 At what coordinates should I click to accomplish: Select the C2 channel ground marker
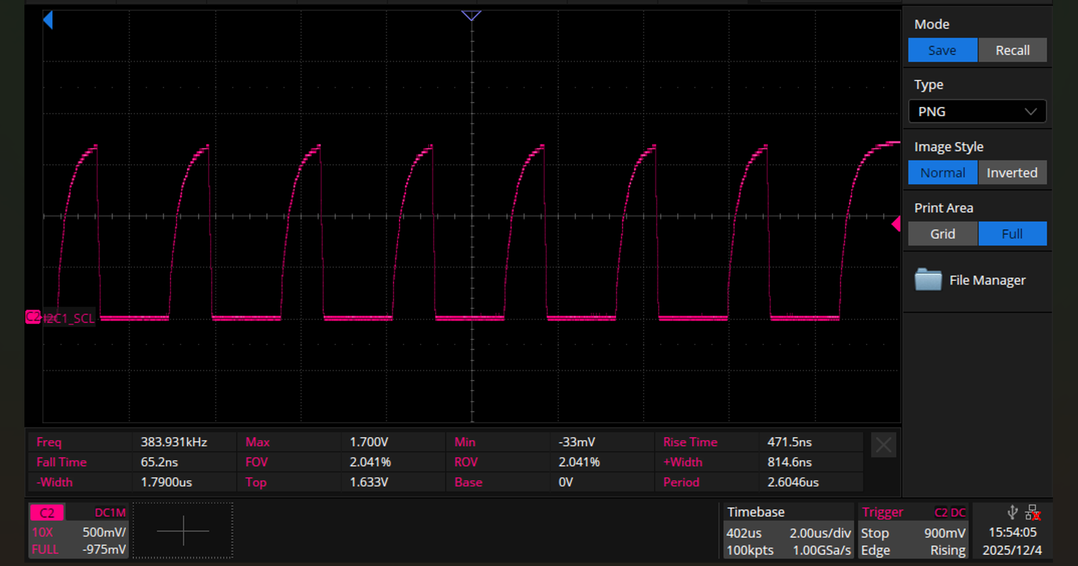(33, 317)
